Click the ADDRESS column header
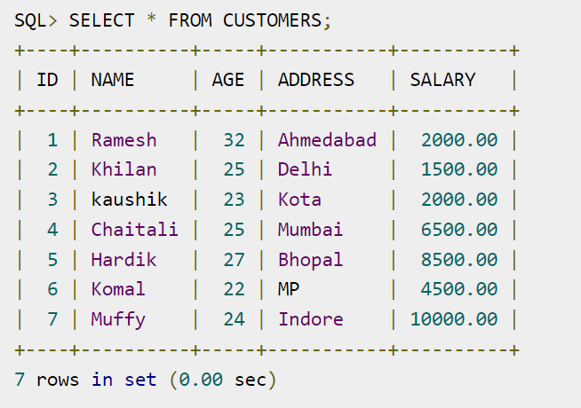This screenshot has height=408, width=581. point(316,80)
